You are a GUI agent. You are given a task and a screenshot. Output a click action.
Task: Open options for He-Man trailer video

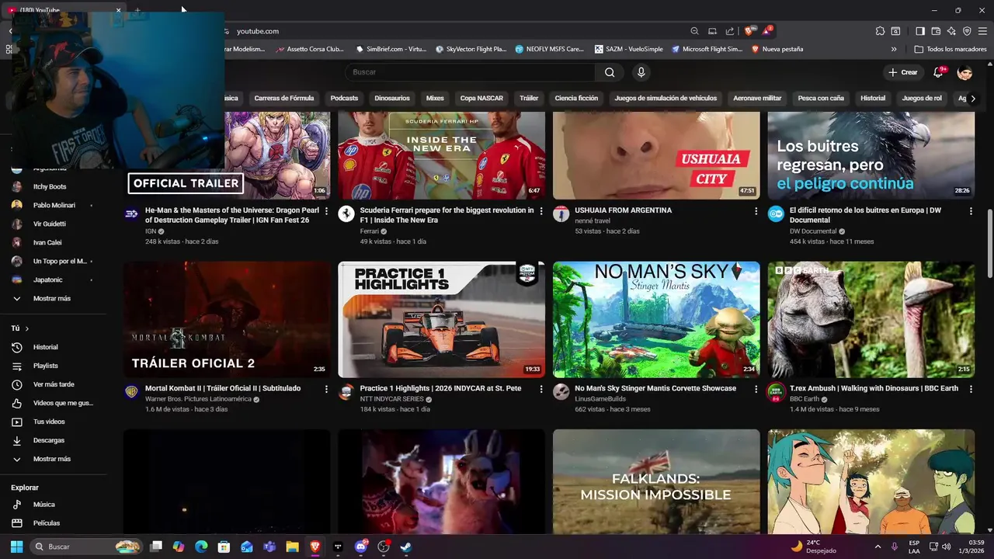tap(326, 211)
